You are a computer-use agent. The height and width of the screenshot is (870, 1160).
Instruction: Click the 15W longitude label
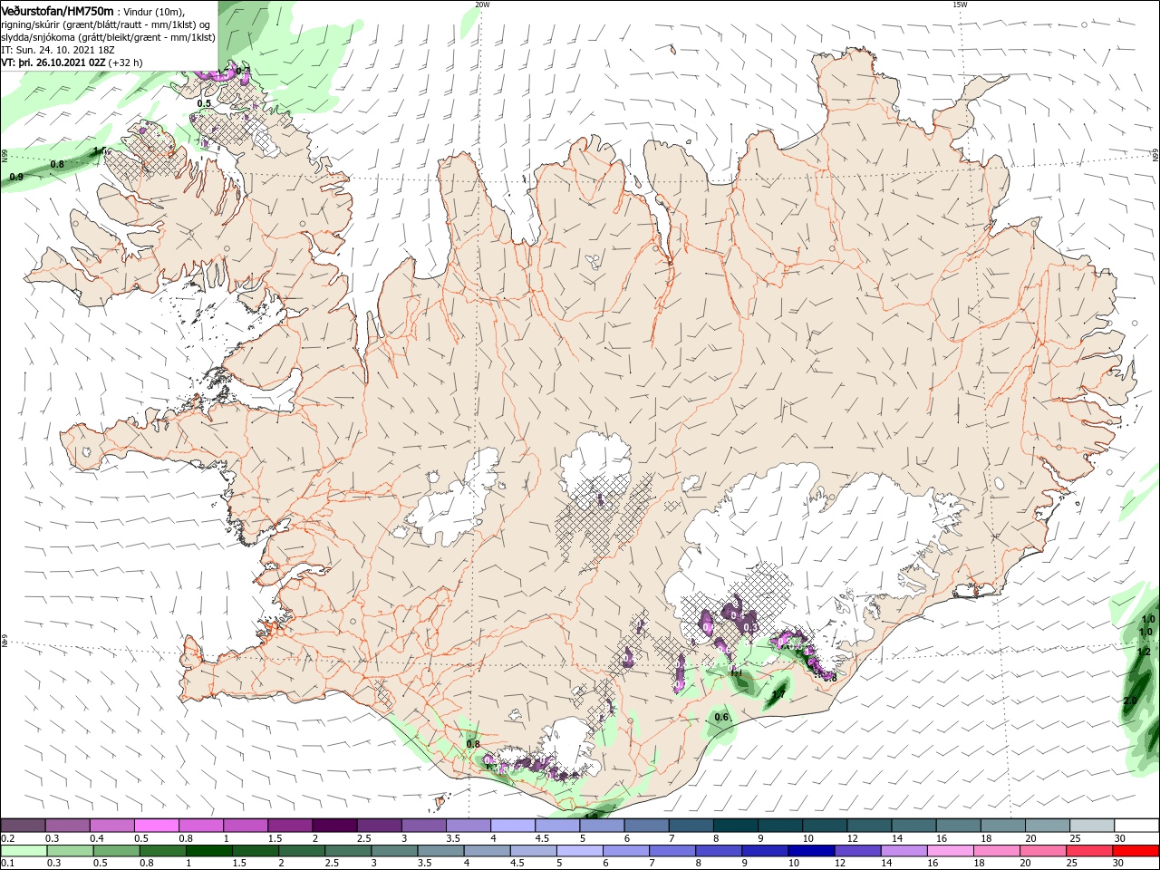coord(960,5)
